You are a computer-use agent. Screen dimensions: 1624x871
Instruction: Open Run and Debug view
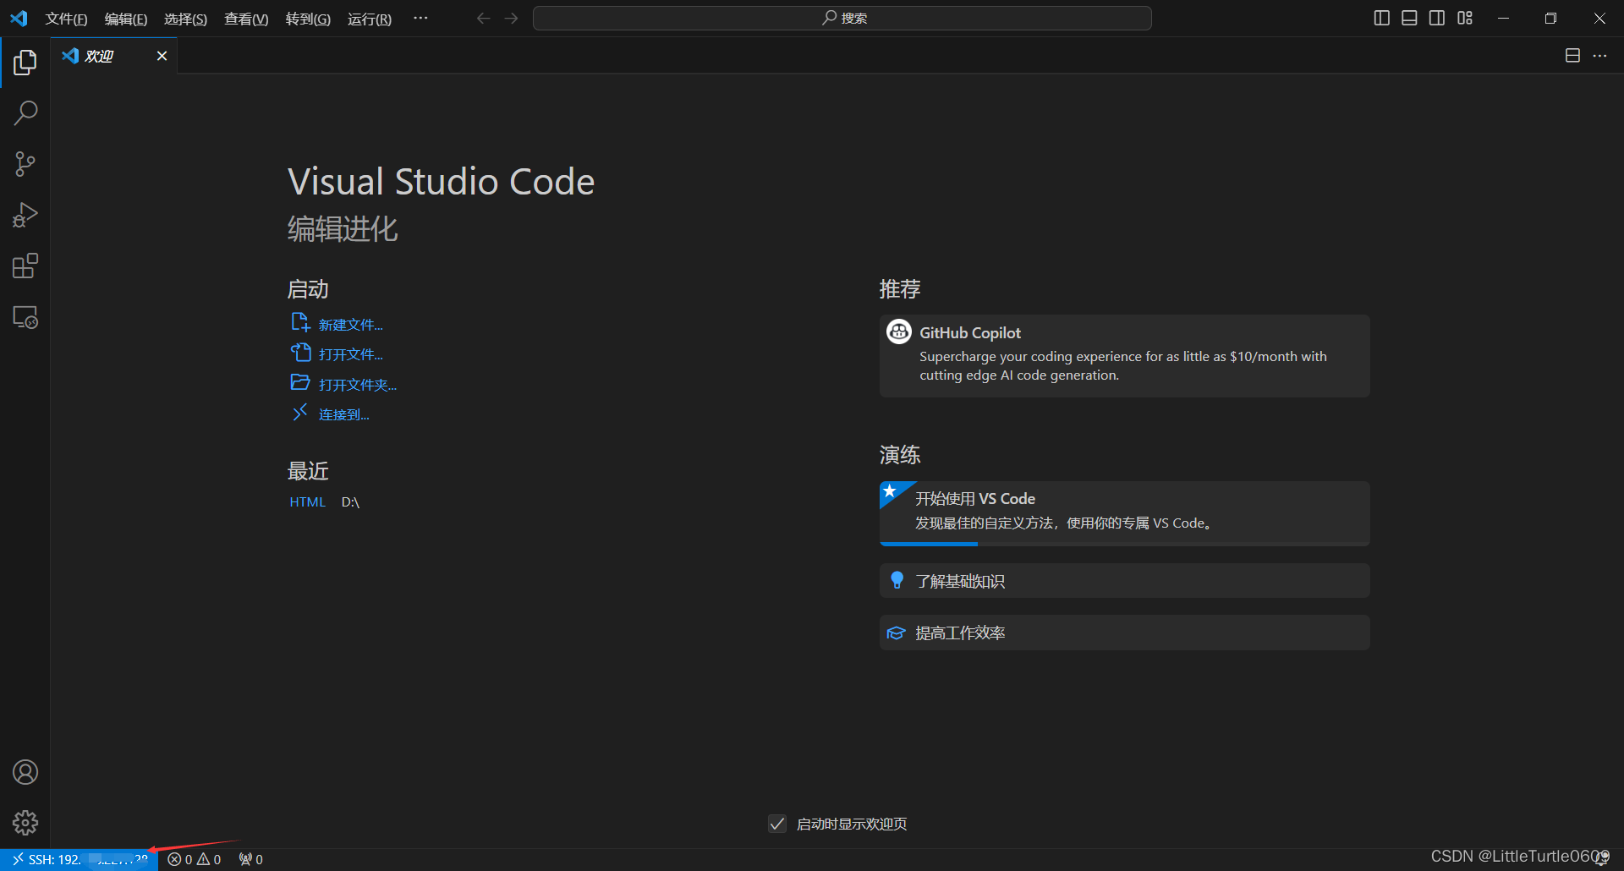25,215
